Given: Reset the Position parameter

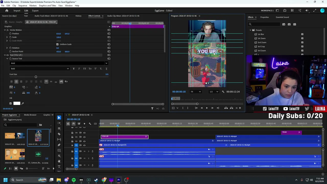Looking at the screenshot, I should (x=109, y=34).
